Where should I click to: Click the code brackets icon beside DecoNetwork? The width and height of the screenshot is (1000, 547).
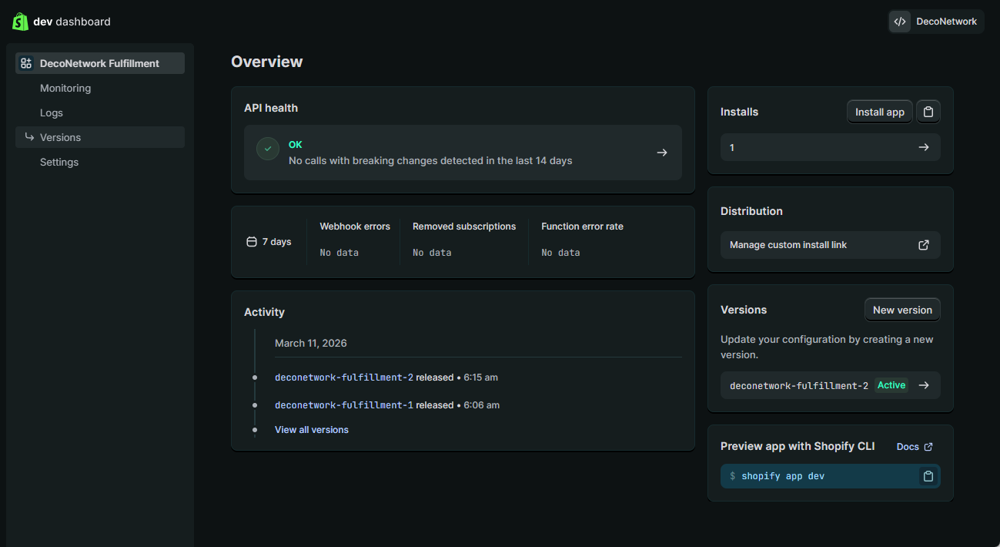[x=900, y=22]
